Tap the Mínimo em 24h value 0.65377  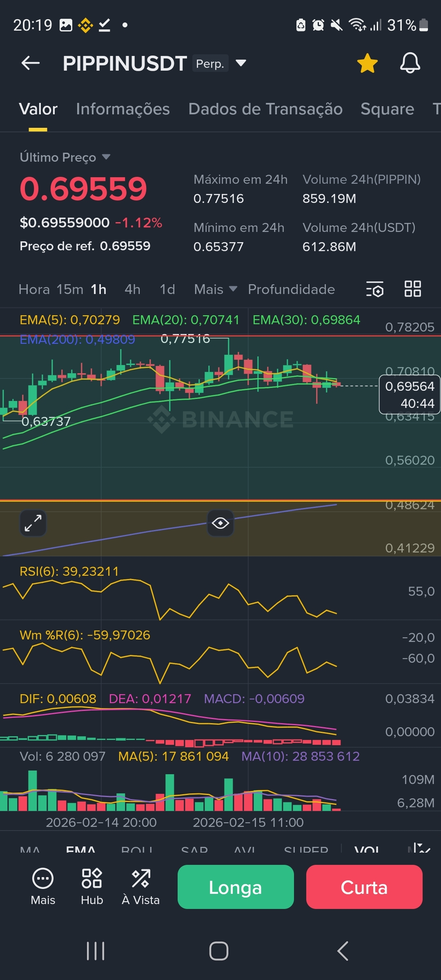(x=218, y=247)
